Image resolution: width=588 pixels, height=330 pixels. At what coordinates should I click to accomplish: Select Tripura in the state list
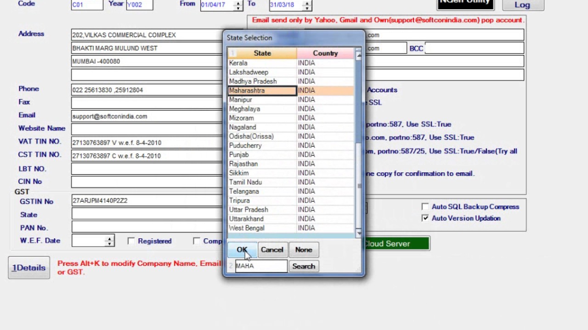point(262,200)
